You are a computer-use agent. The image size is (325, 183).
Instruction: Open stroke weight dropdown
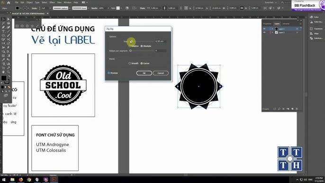pyautogui.click(x=50, y=8)
